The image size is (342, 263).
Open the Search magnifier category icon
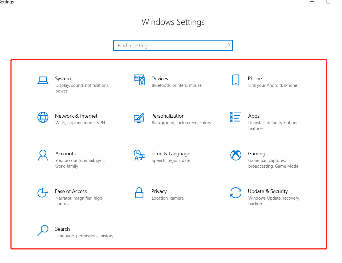tap(43, 230)
